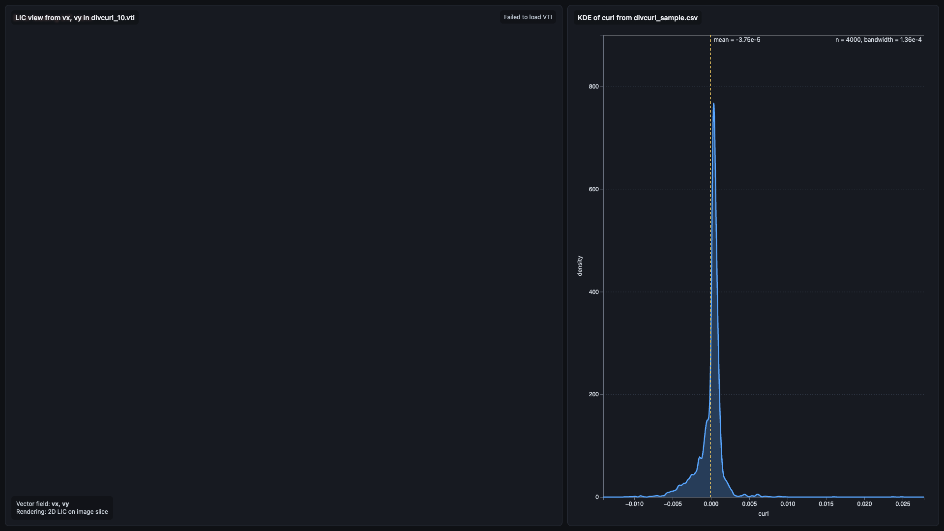944x531 pixels.
Task: Click the mean = -3.75e-5 annotation
Action: pos(737,40)
